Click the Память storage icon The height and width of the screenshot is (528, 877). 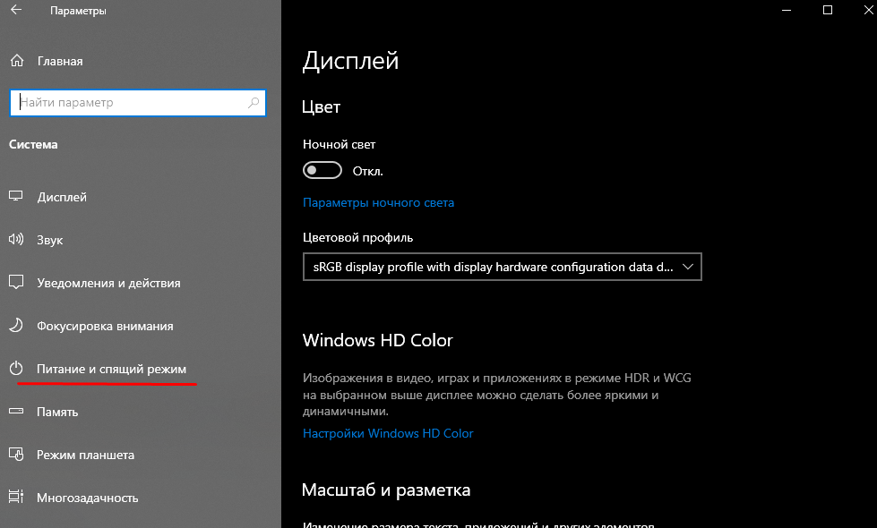click(x=16, y=412)
